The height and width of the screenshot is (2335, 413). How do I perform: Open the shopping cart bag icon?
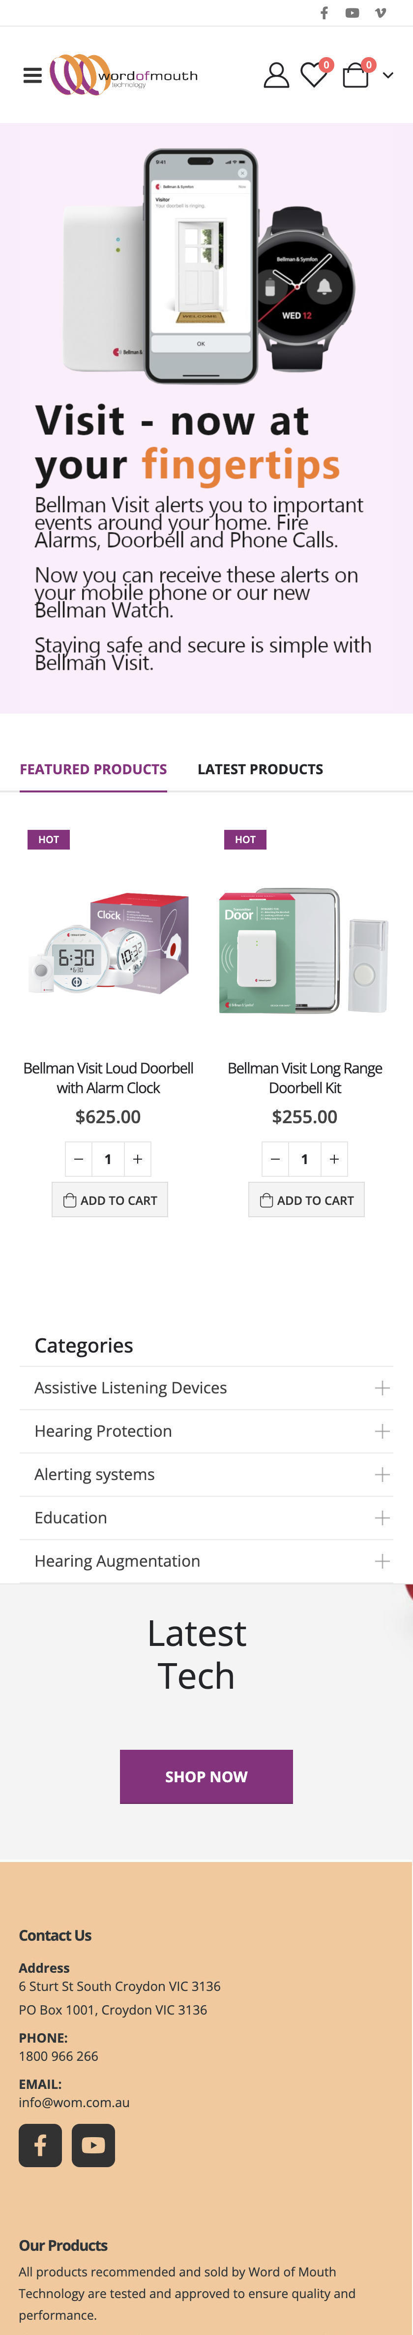(x=355, y=75)
